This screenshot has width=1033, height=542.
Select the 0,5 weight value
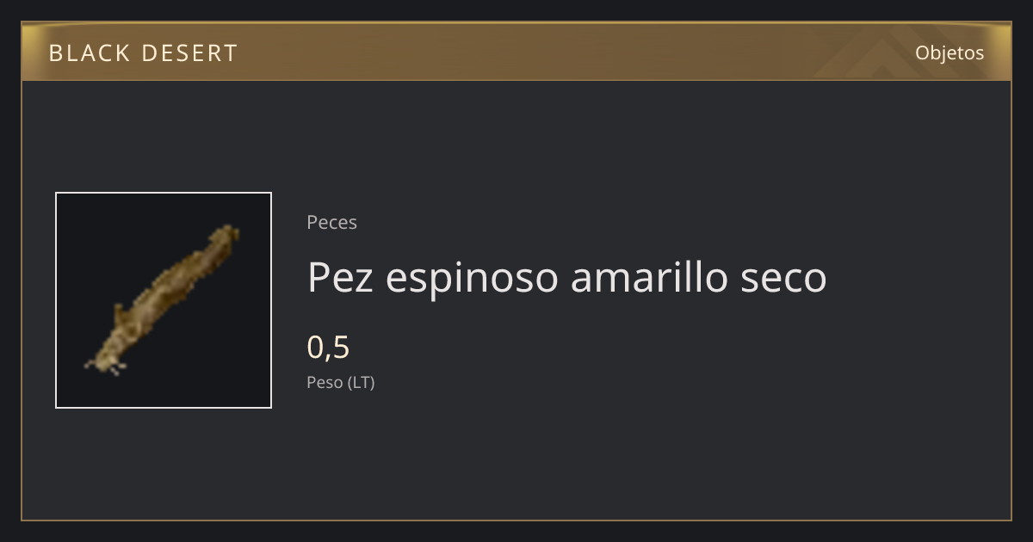(328, 348)
